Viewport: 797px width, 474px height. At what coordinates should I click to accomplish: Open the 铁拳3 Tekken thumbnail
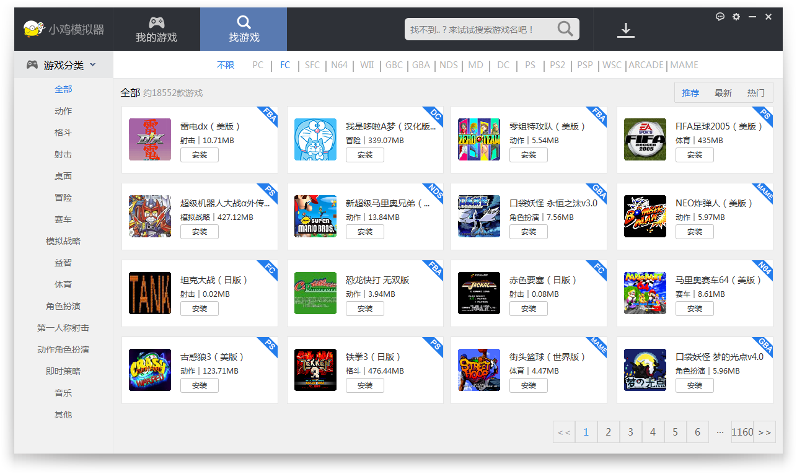click(x=315, y=370)
